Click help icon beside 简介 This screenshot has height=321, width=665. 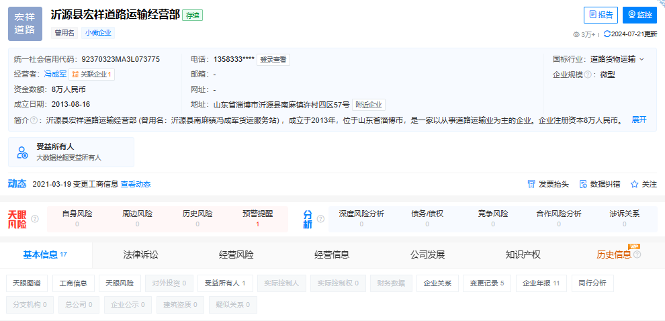click(34, 120)
